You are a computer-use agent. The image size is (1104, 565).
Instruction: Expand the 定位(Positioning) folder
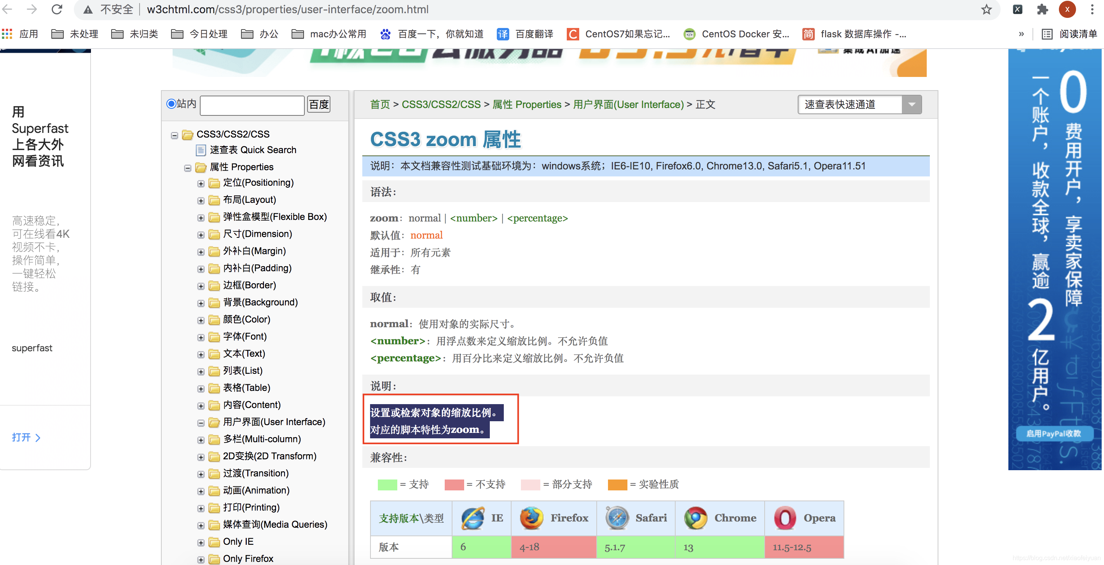pos(201,184)
